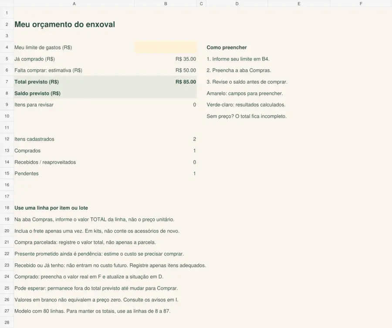This screenshot has height=328, width=392.
Task: Click the line 'Inclua o frete apenas uma vez'
Action: [97, 231]
